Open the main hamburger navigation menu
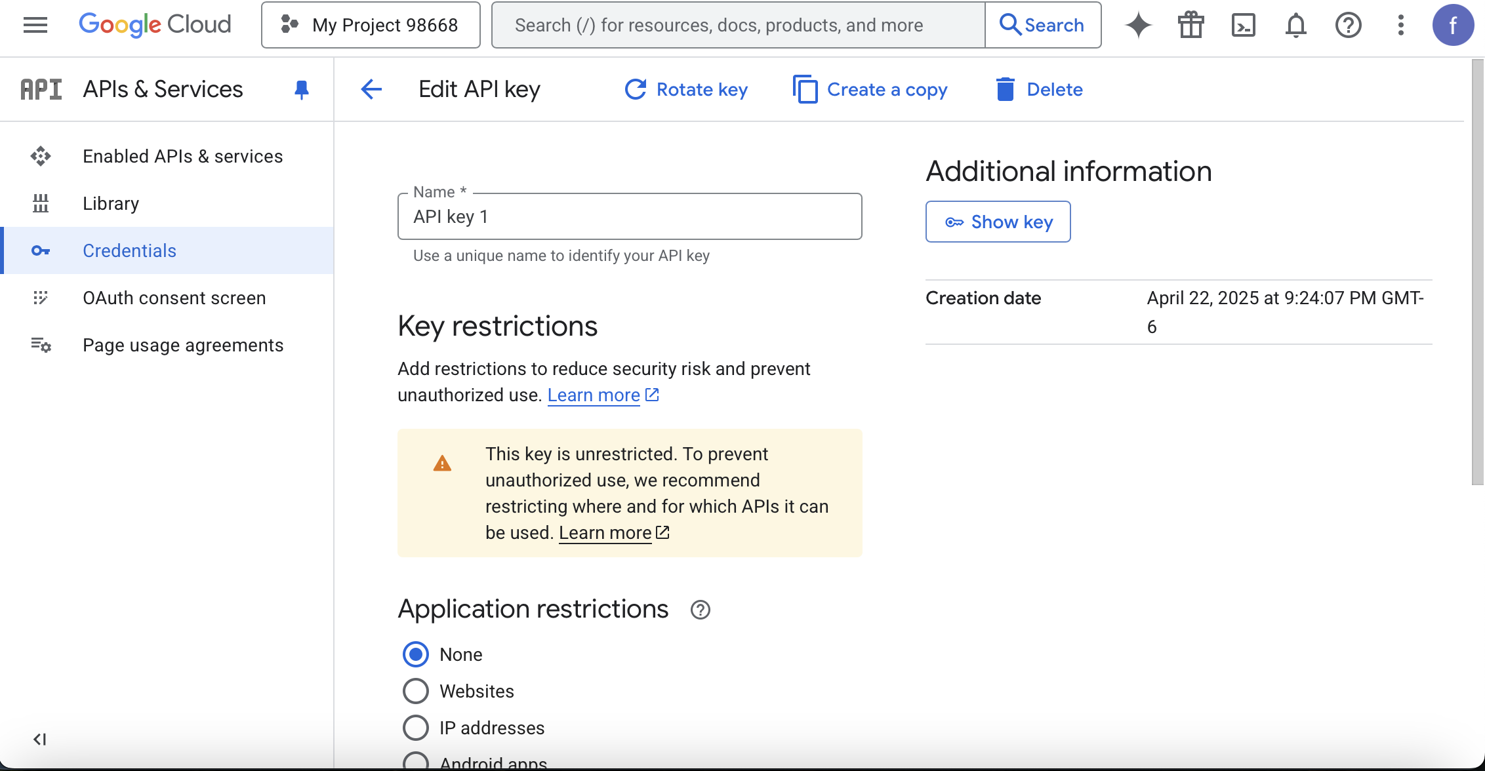Screen dimensions: 1485x771 (35, 25)
